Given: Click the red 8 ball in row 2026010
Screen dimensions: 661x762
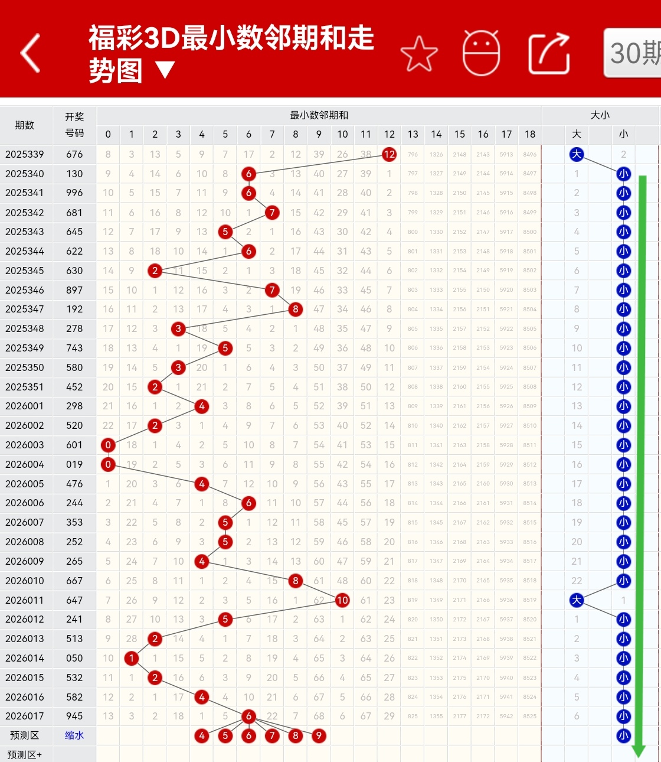Looking at the screenshot, I should click(x=296, y=581).
